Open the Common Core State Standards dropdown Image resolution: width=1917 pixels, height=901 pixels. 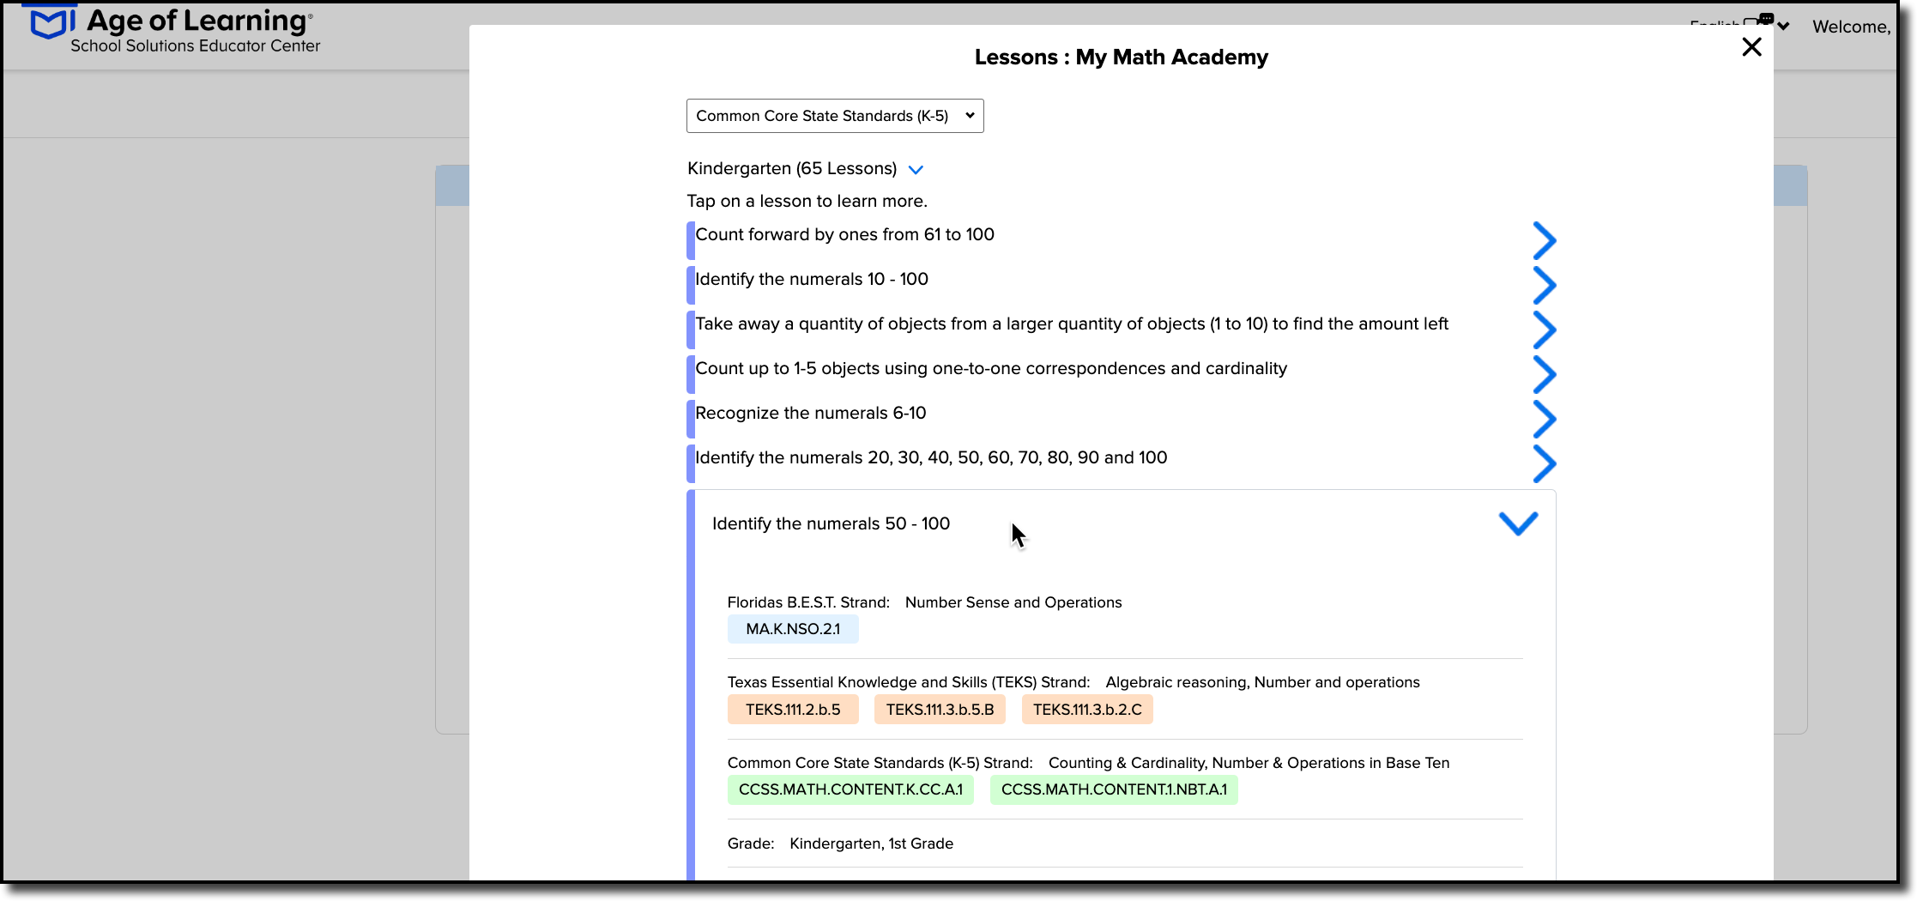click(x=835, y=116)
